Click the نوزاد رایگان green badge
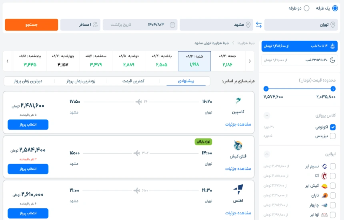The width and height of the screenshot is (344, 220). pyautogui.click(x=203, y=142)
